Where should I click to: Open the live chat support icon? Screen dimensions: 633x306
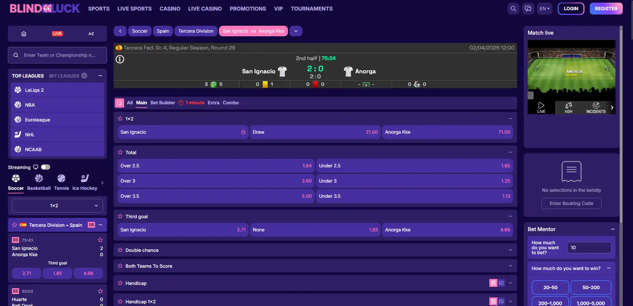pyautogui.click(x=528, y=9)
